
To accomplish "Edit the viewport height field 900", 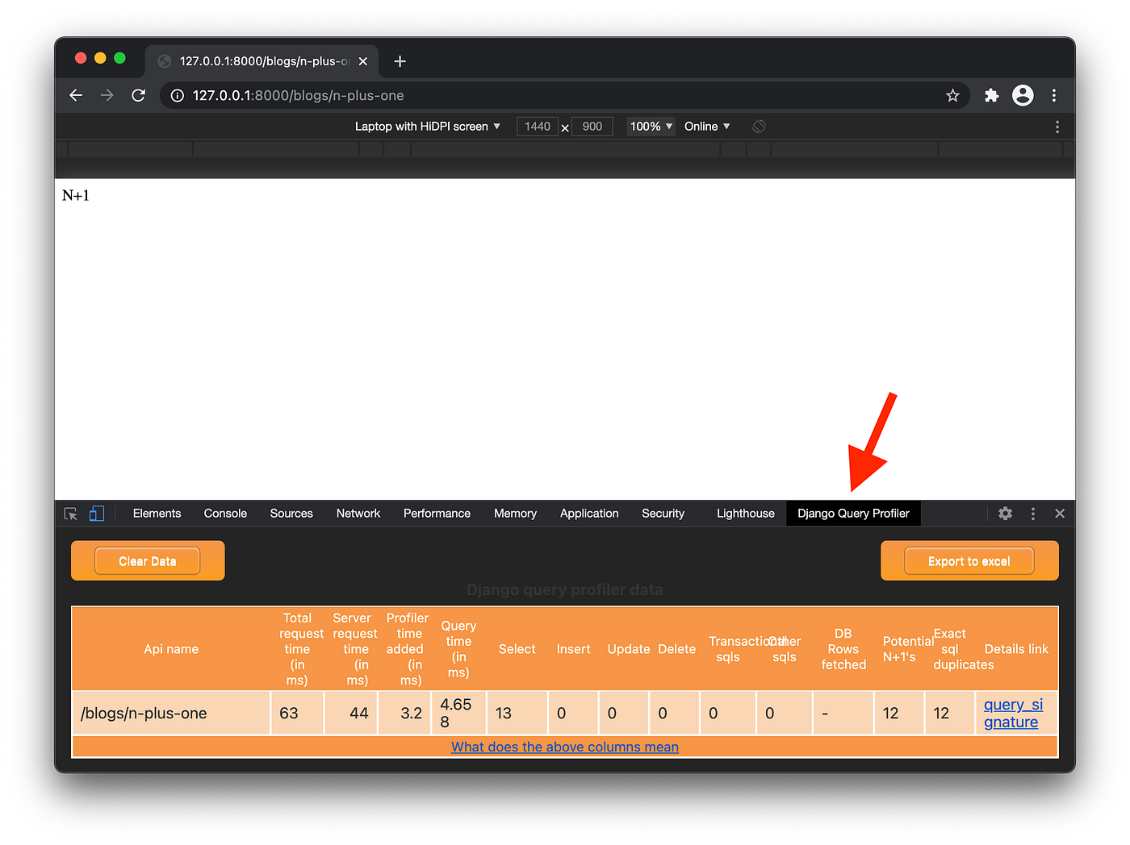I will [x=592, y=127].
